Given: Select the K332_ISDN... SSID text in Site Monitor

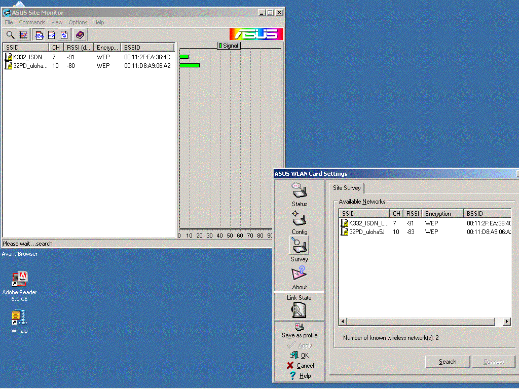Looking at the screenshot, I should point(30,57).
